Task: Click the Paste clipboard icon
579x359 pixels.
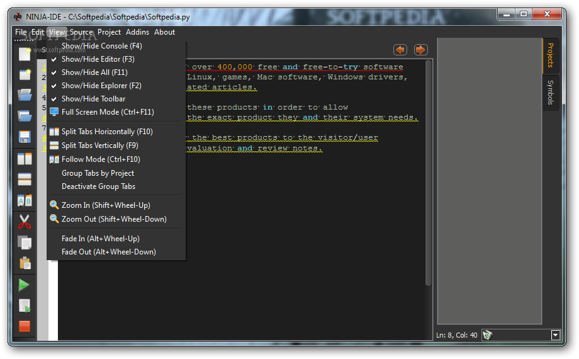Action: pyautogui.click(x=25, y=263)
